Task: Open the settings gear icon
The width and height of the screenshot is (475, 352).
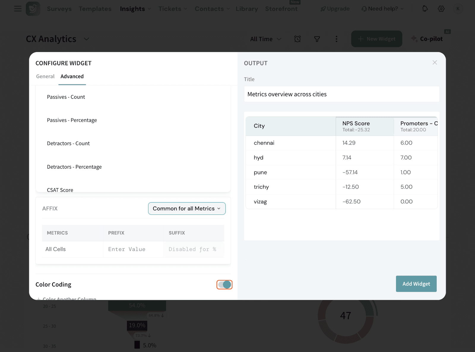Action: [441, 9]
